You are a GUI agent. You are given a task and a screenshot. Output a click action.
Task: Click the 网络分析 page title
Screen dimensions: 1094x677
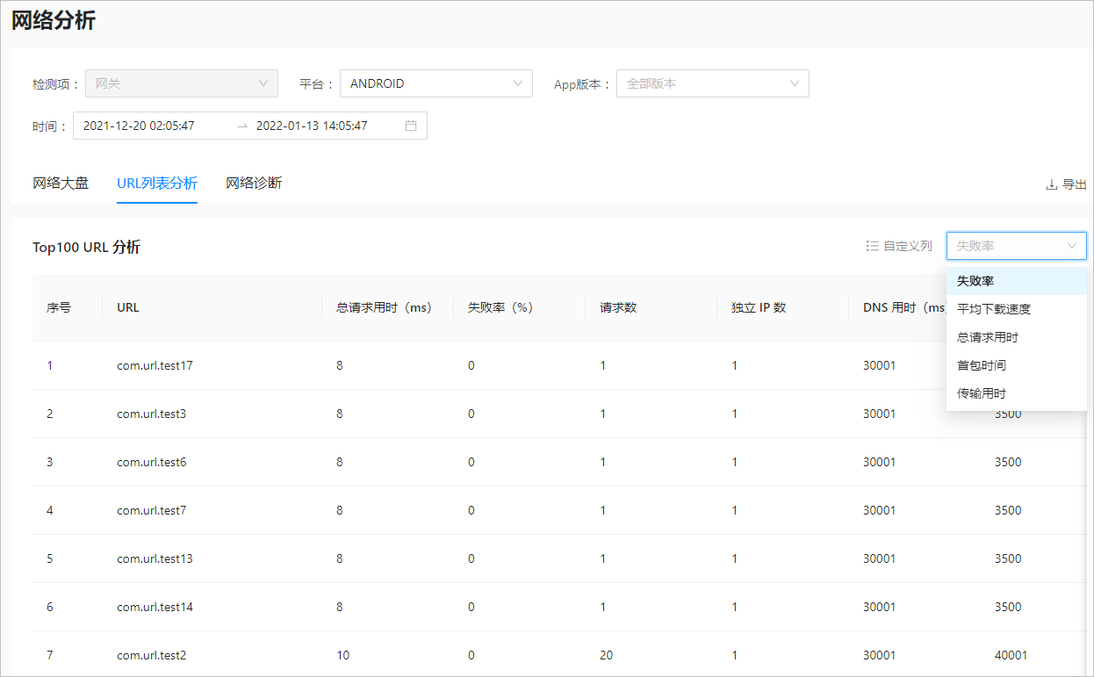coord(54,21)
